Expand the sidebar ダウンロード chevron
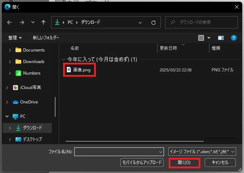244x173 pixels. (10, 128)
